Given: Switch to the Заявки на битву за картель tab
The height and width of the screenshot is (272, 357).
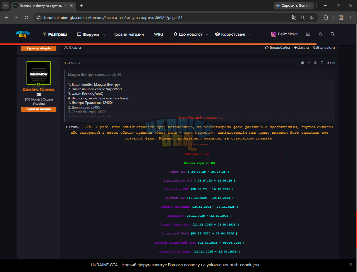Looking at the screenshot, I should click(x=42, y=6).
